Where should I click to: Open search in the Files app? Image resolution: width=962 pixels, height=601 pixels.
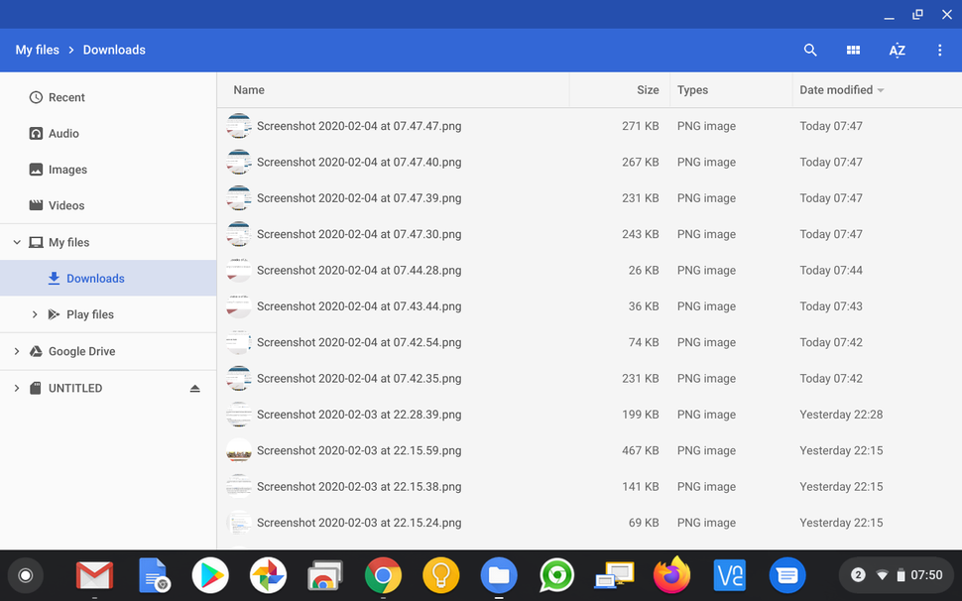pos(810,50)
